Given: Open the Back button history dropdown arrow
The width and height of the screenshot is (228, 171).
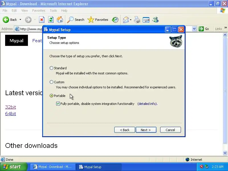Looking at the screenshot, I should coord(20,20).
